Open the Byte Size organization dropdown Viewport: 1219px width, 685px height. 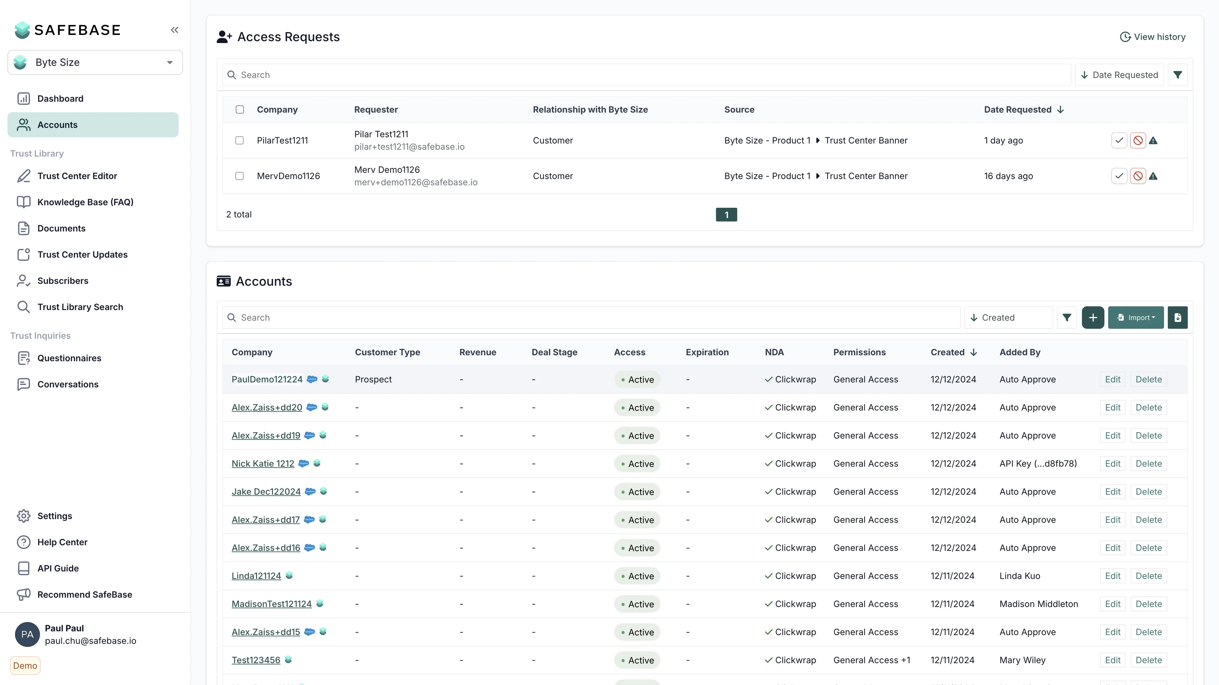[x=95, y=62]
